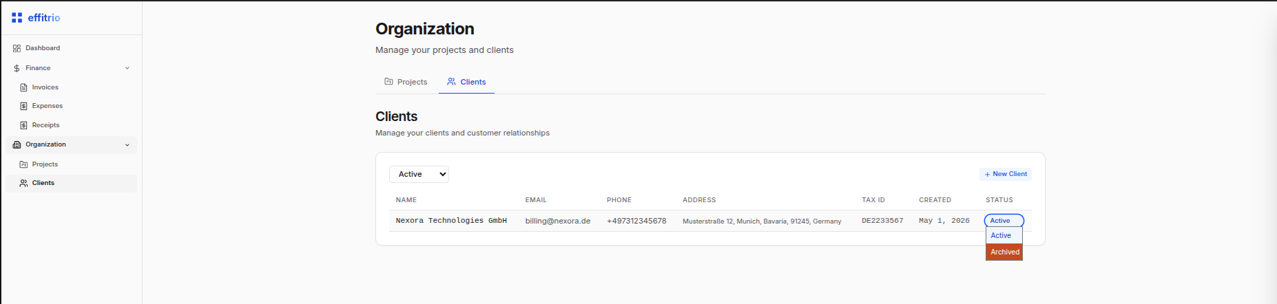Open the Active filter dropdown
The width and height of the screenshot is (1277, 304).
(419, 174)
